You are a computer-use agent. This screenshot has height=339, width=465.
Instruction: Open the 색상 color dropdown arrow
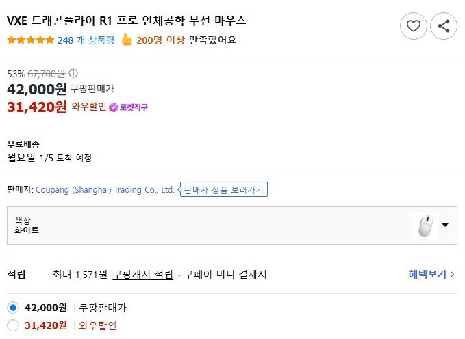[445, 225]
